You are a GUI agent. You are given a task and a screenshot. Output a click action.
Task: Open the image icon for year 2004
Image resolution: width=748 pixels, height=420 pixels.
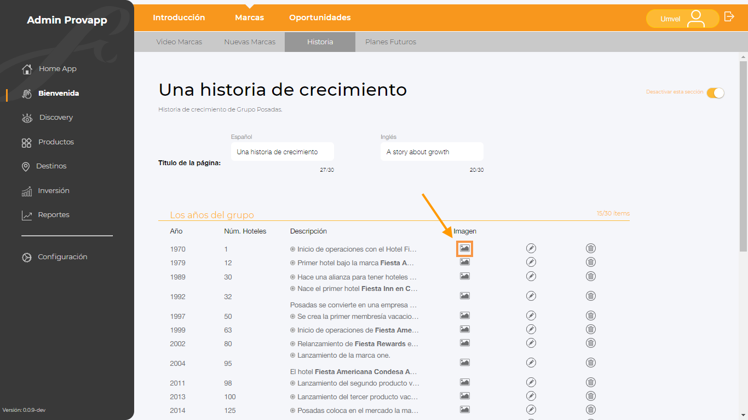pos(465,363)
